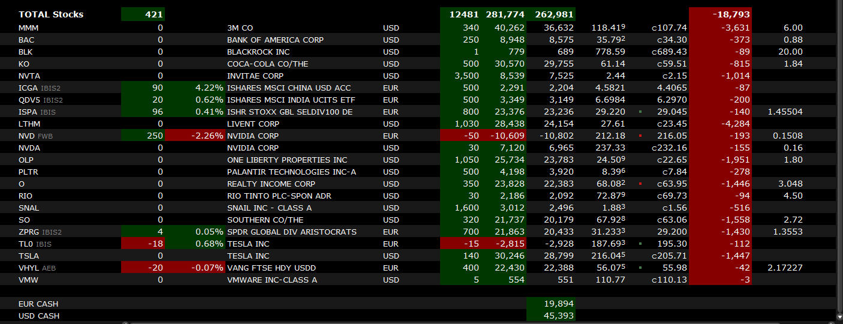
Task: Click the red tick indicator in NVD row
Action: pos(640,136)
